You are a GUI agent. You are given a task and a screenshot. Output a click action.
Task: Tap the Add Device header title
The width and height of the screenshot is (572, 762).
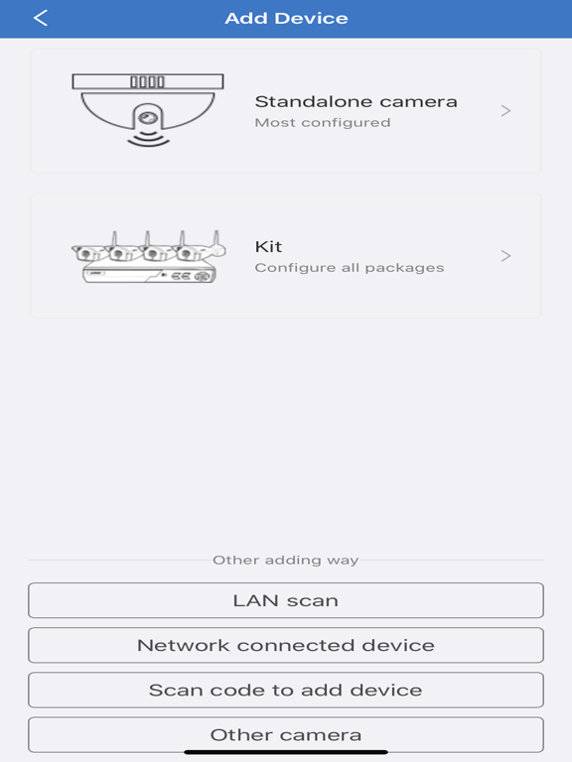(286, 19)
